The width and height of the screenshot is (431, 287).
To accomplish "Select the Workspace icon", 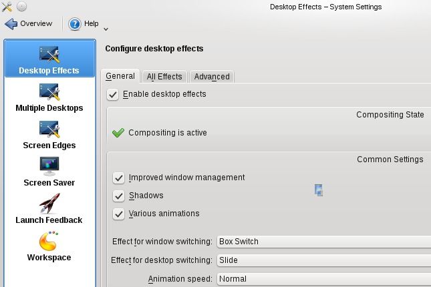I will [49, 241].
